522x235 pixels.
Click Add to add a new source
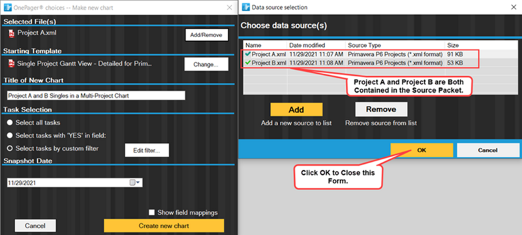296,110
